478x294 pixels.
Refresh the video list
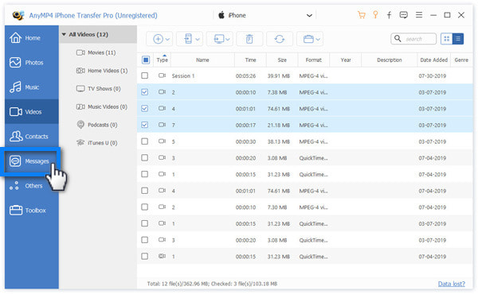pos(280,39)
